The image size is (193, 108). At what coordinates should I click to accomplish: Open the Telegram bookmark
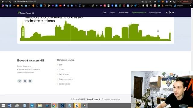[179, 6]
